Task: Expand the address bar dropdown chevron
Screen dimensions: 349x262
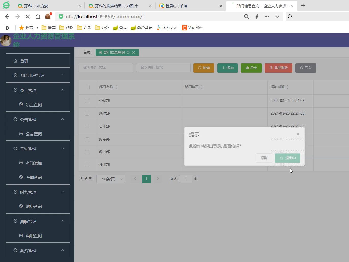Action: (x=277, y=17)
